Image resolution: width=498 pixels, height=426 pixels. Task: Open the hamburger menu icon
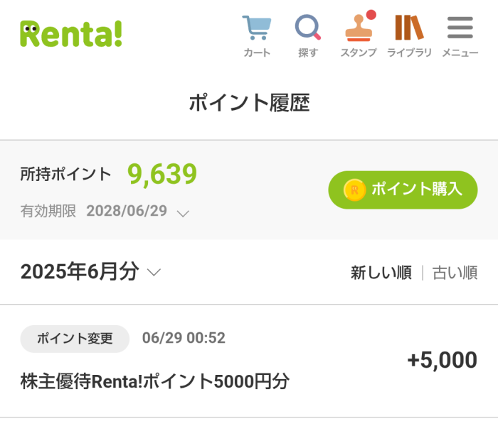point(460,28)
